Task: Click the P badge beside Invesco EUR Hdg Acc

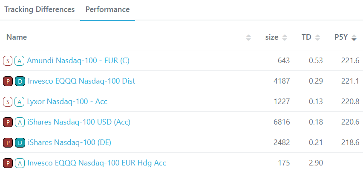Action: 7,163
